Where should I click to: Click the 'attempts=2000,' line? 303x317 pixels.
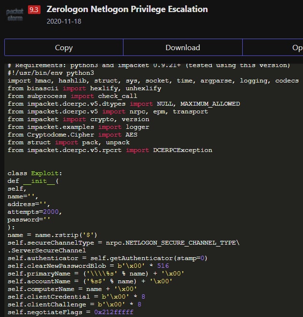pos(35,212)
